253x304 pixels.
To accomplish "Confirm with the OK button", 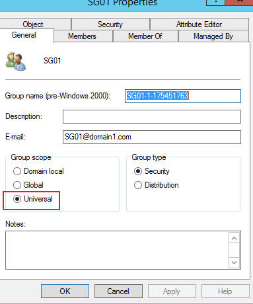I will point(65,291).
